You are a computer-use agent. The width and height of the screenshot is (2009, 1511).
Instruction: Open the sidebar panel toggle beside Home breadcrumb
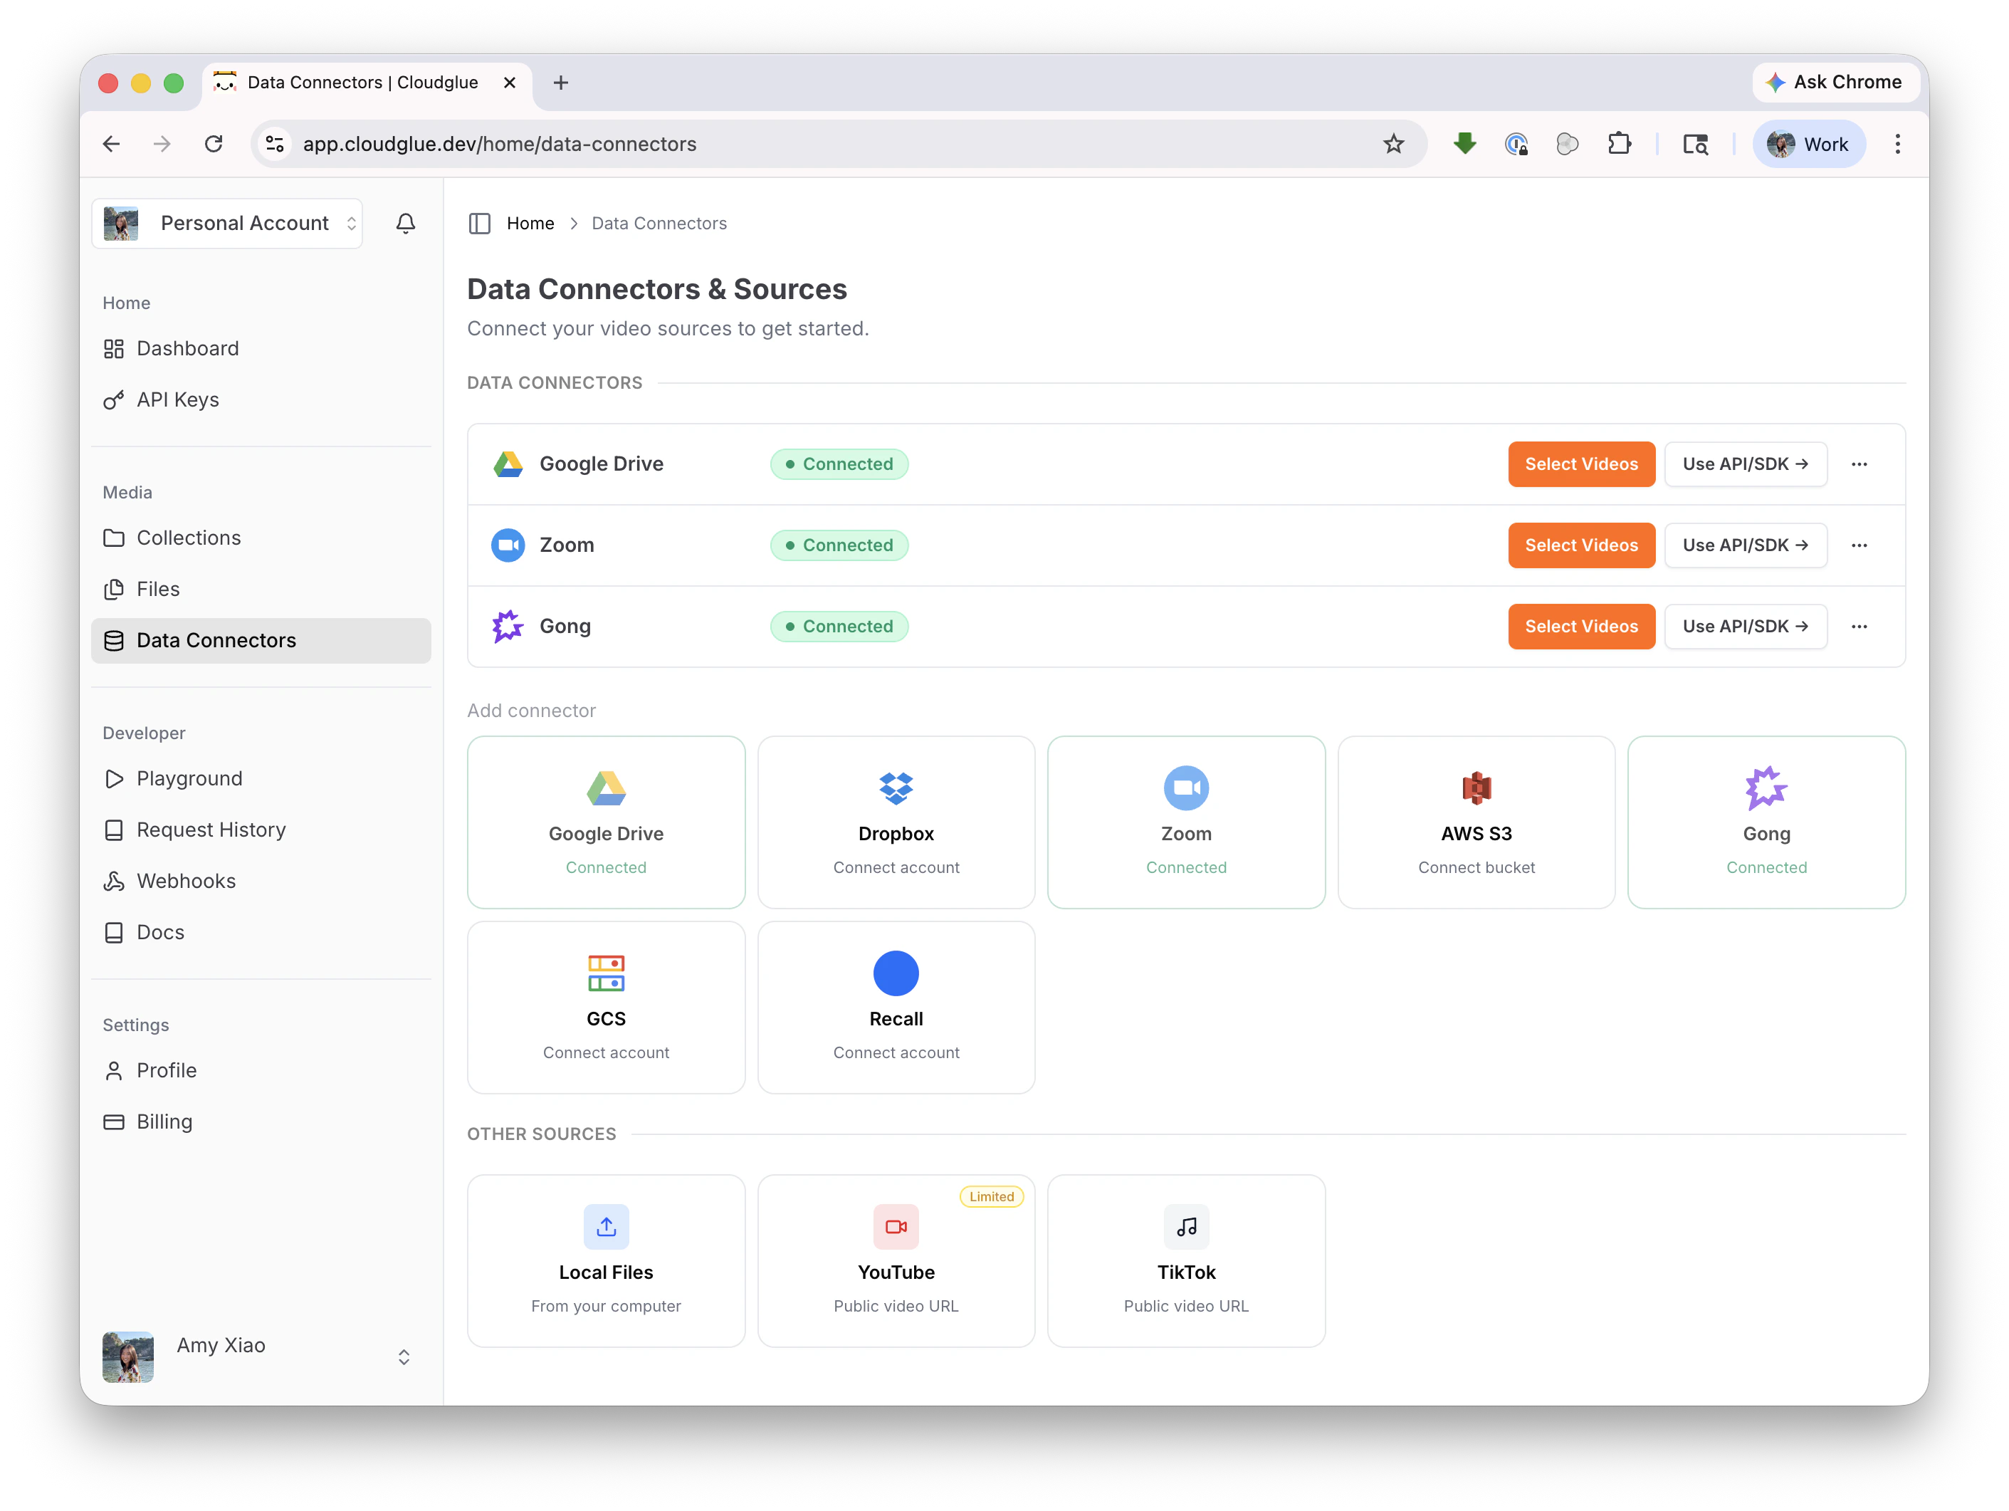pyautogui.click(x=481, y=223)
